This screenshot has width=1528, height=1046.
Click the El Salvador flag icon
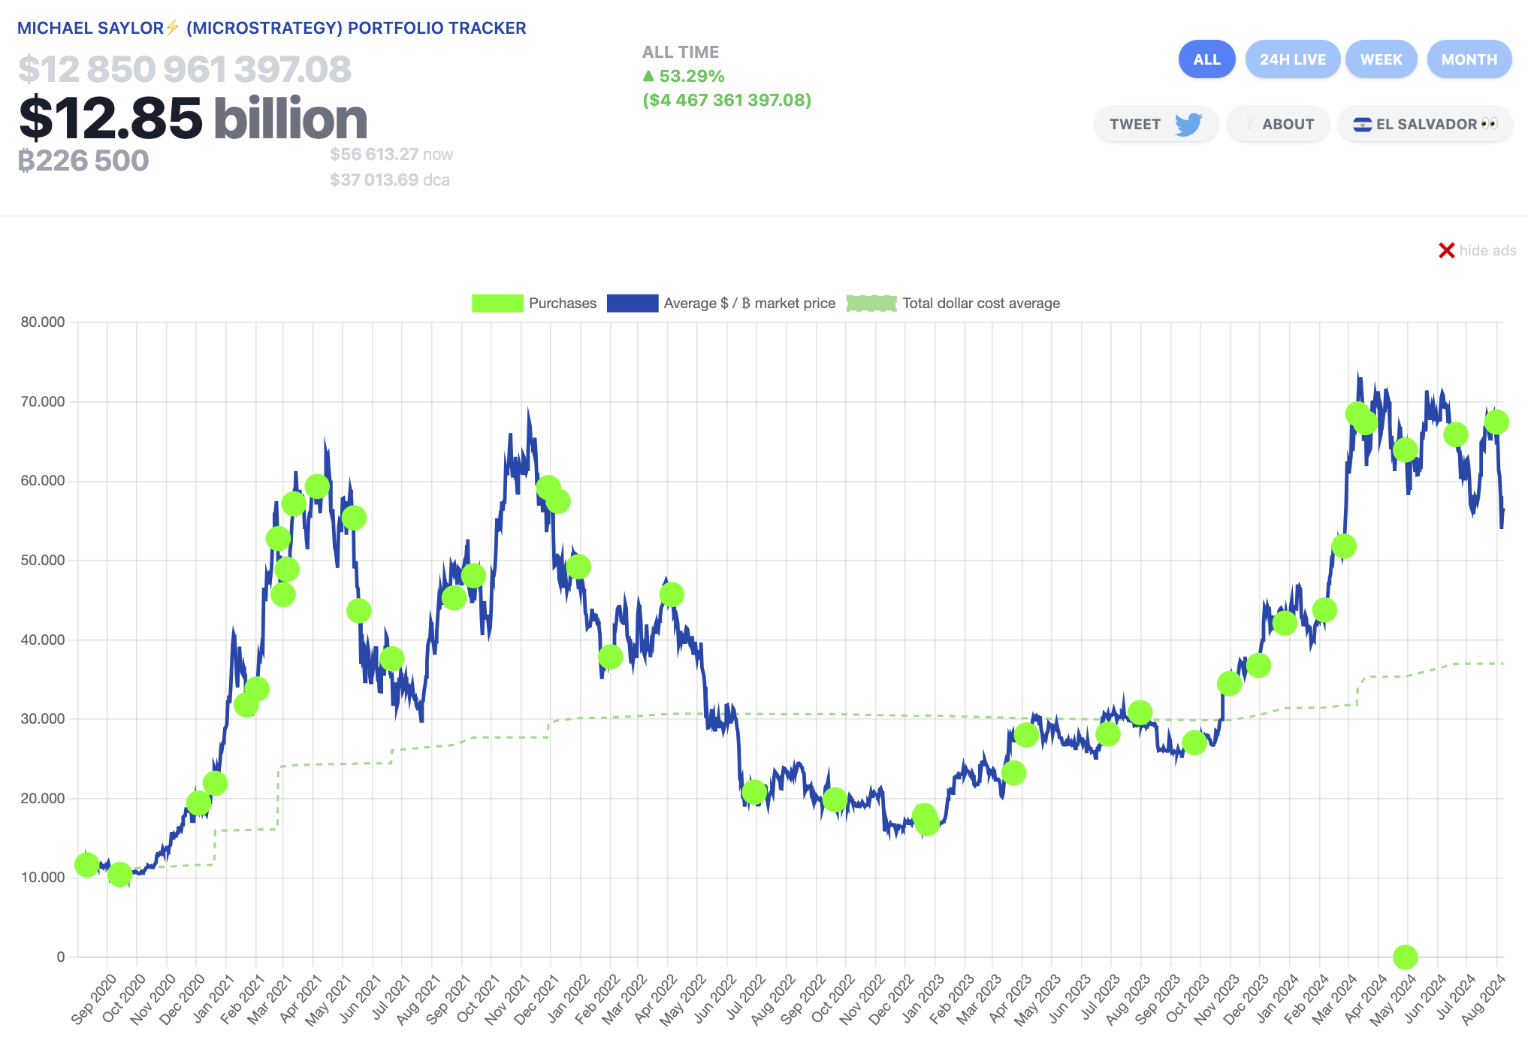1362,125
